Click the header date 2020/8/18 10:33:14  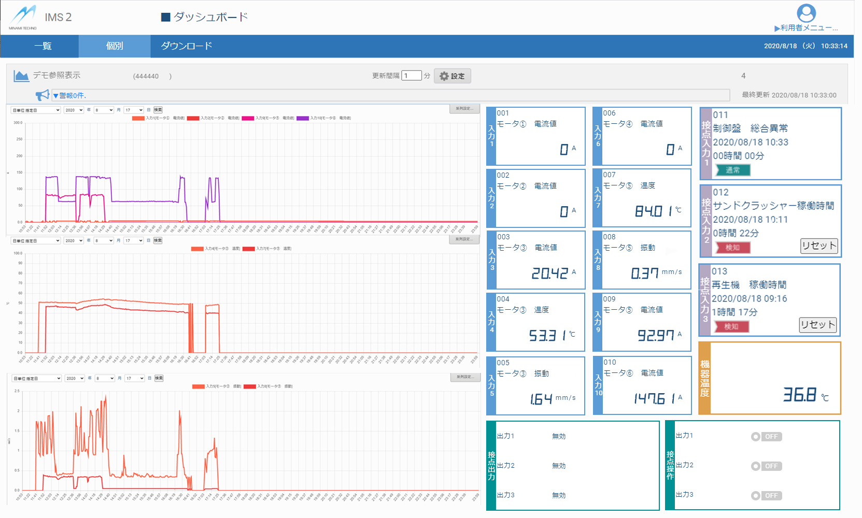coord(806,46)
